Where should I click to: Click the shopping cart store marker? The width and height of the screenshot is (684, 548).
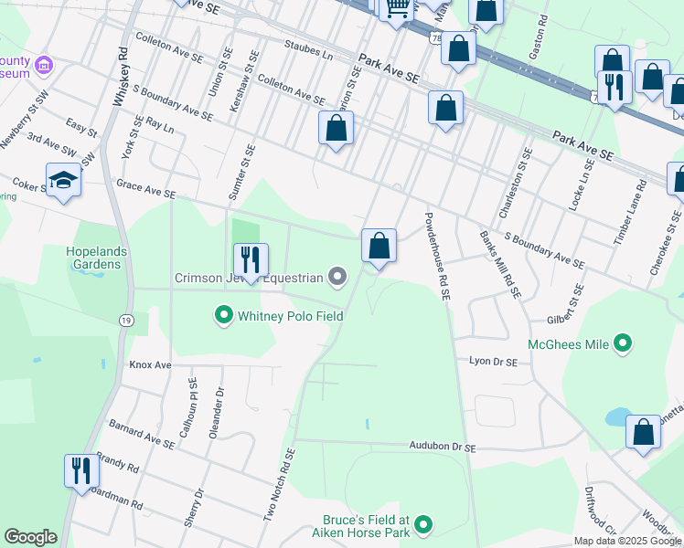[397, 9]
